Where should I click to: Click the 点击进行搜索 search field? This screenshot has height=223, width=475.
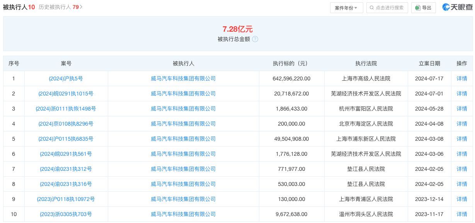click(387, 8)
